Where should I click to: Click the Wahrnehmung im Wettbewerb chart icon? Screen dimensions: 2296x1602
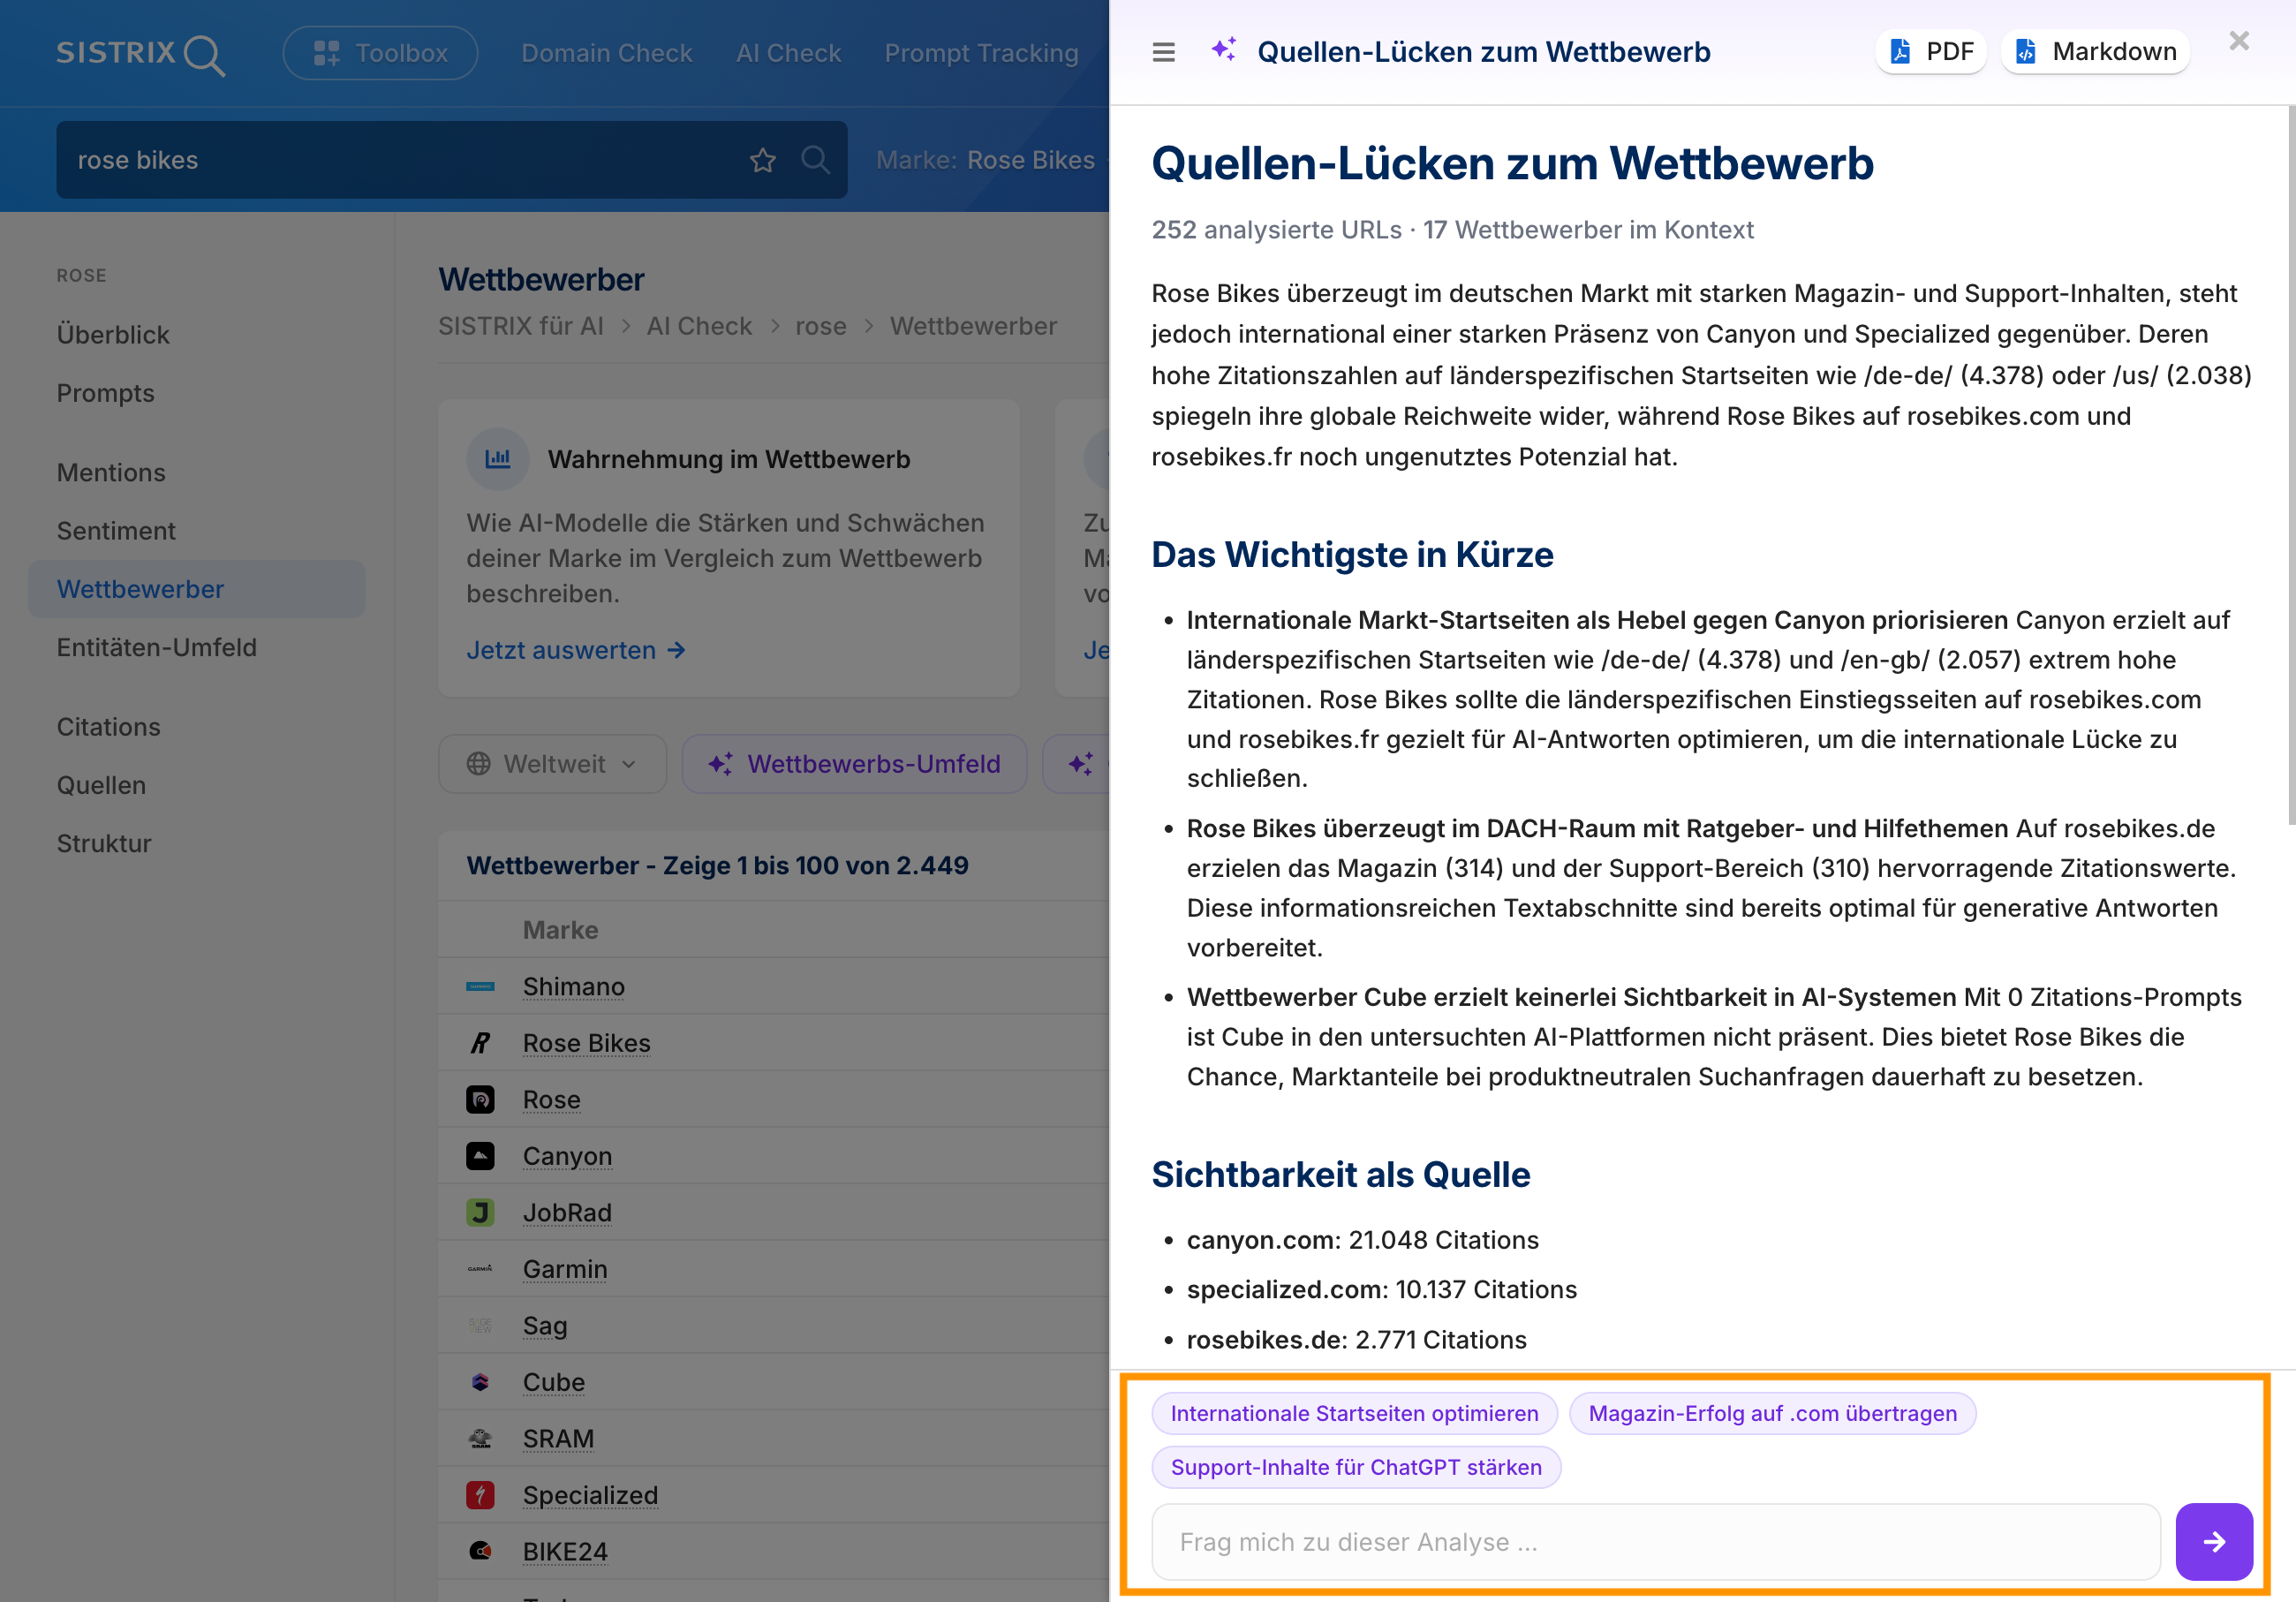pyautogui.click(x=497, y=459)
